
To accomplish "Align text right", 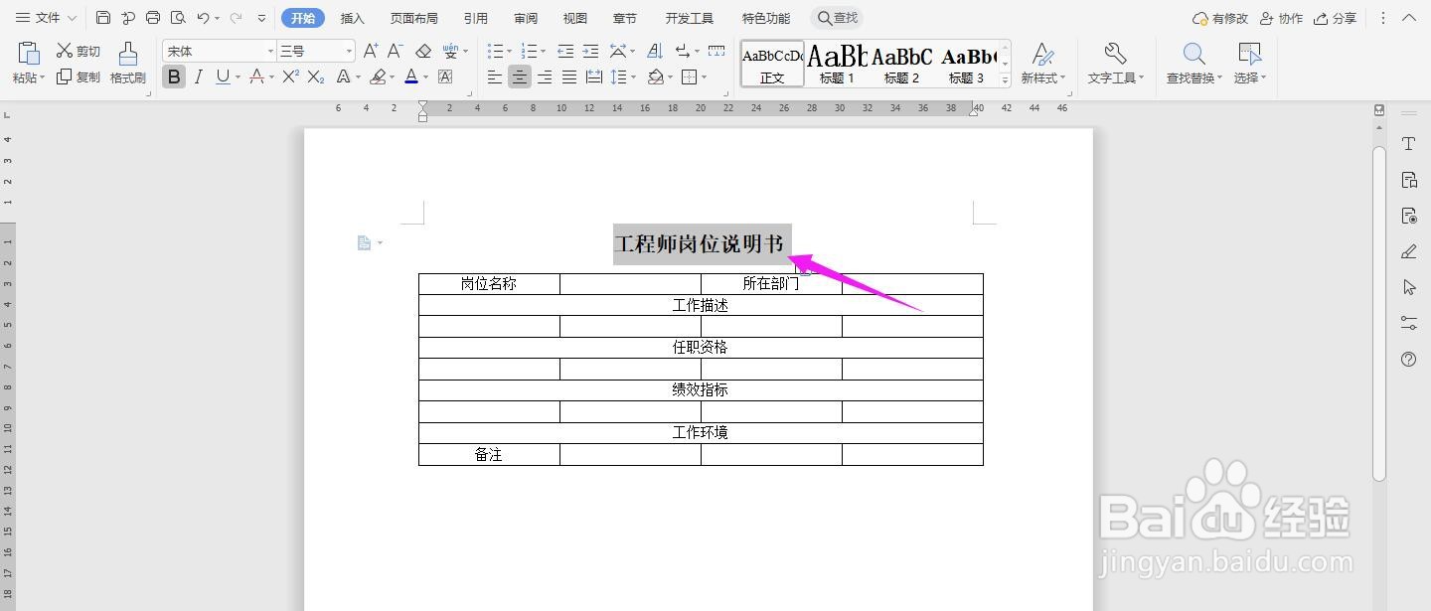I will click(544, 76).
